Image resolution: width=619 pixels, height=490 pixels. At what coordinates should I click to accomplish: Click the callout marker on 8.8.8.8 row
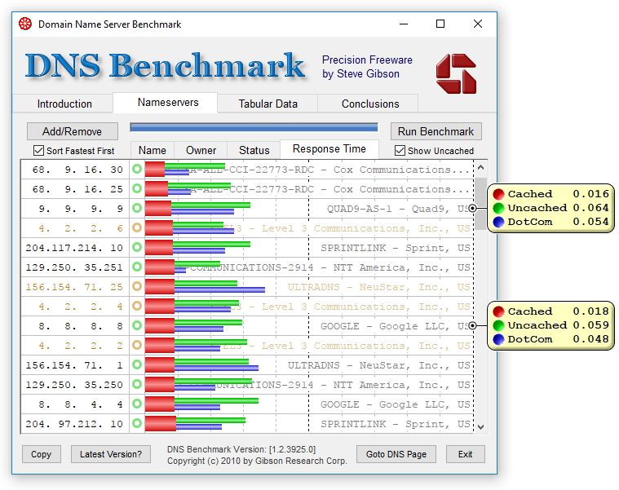pyautogui.click(x=472, y=325)
